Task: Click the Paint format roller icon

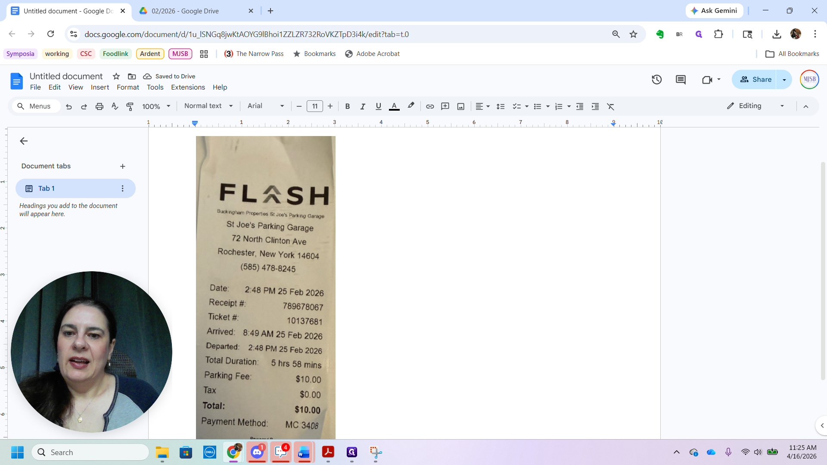Action: point(130,106)
